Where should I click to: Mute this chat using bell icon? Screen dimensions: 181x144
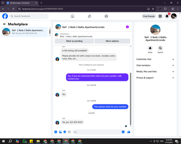[x=150, y=48]
